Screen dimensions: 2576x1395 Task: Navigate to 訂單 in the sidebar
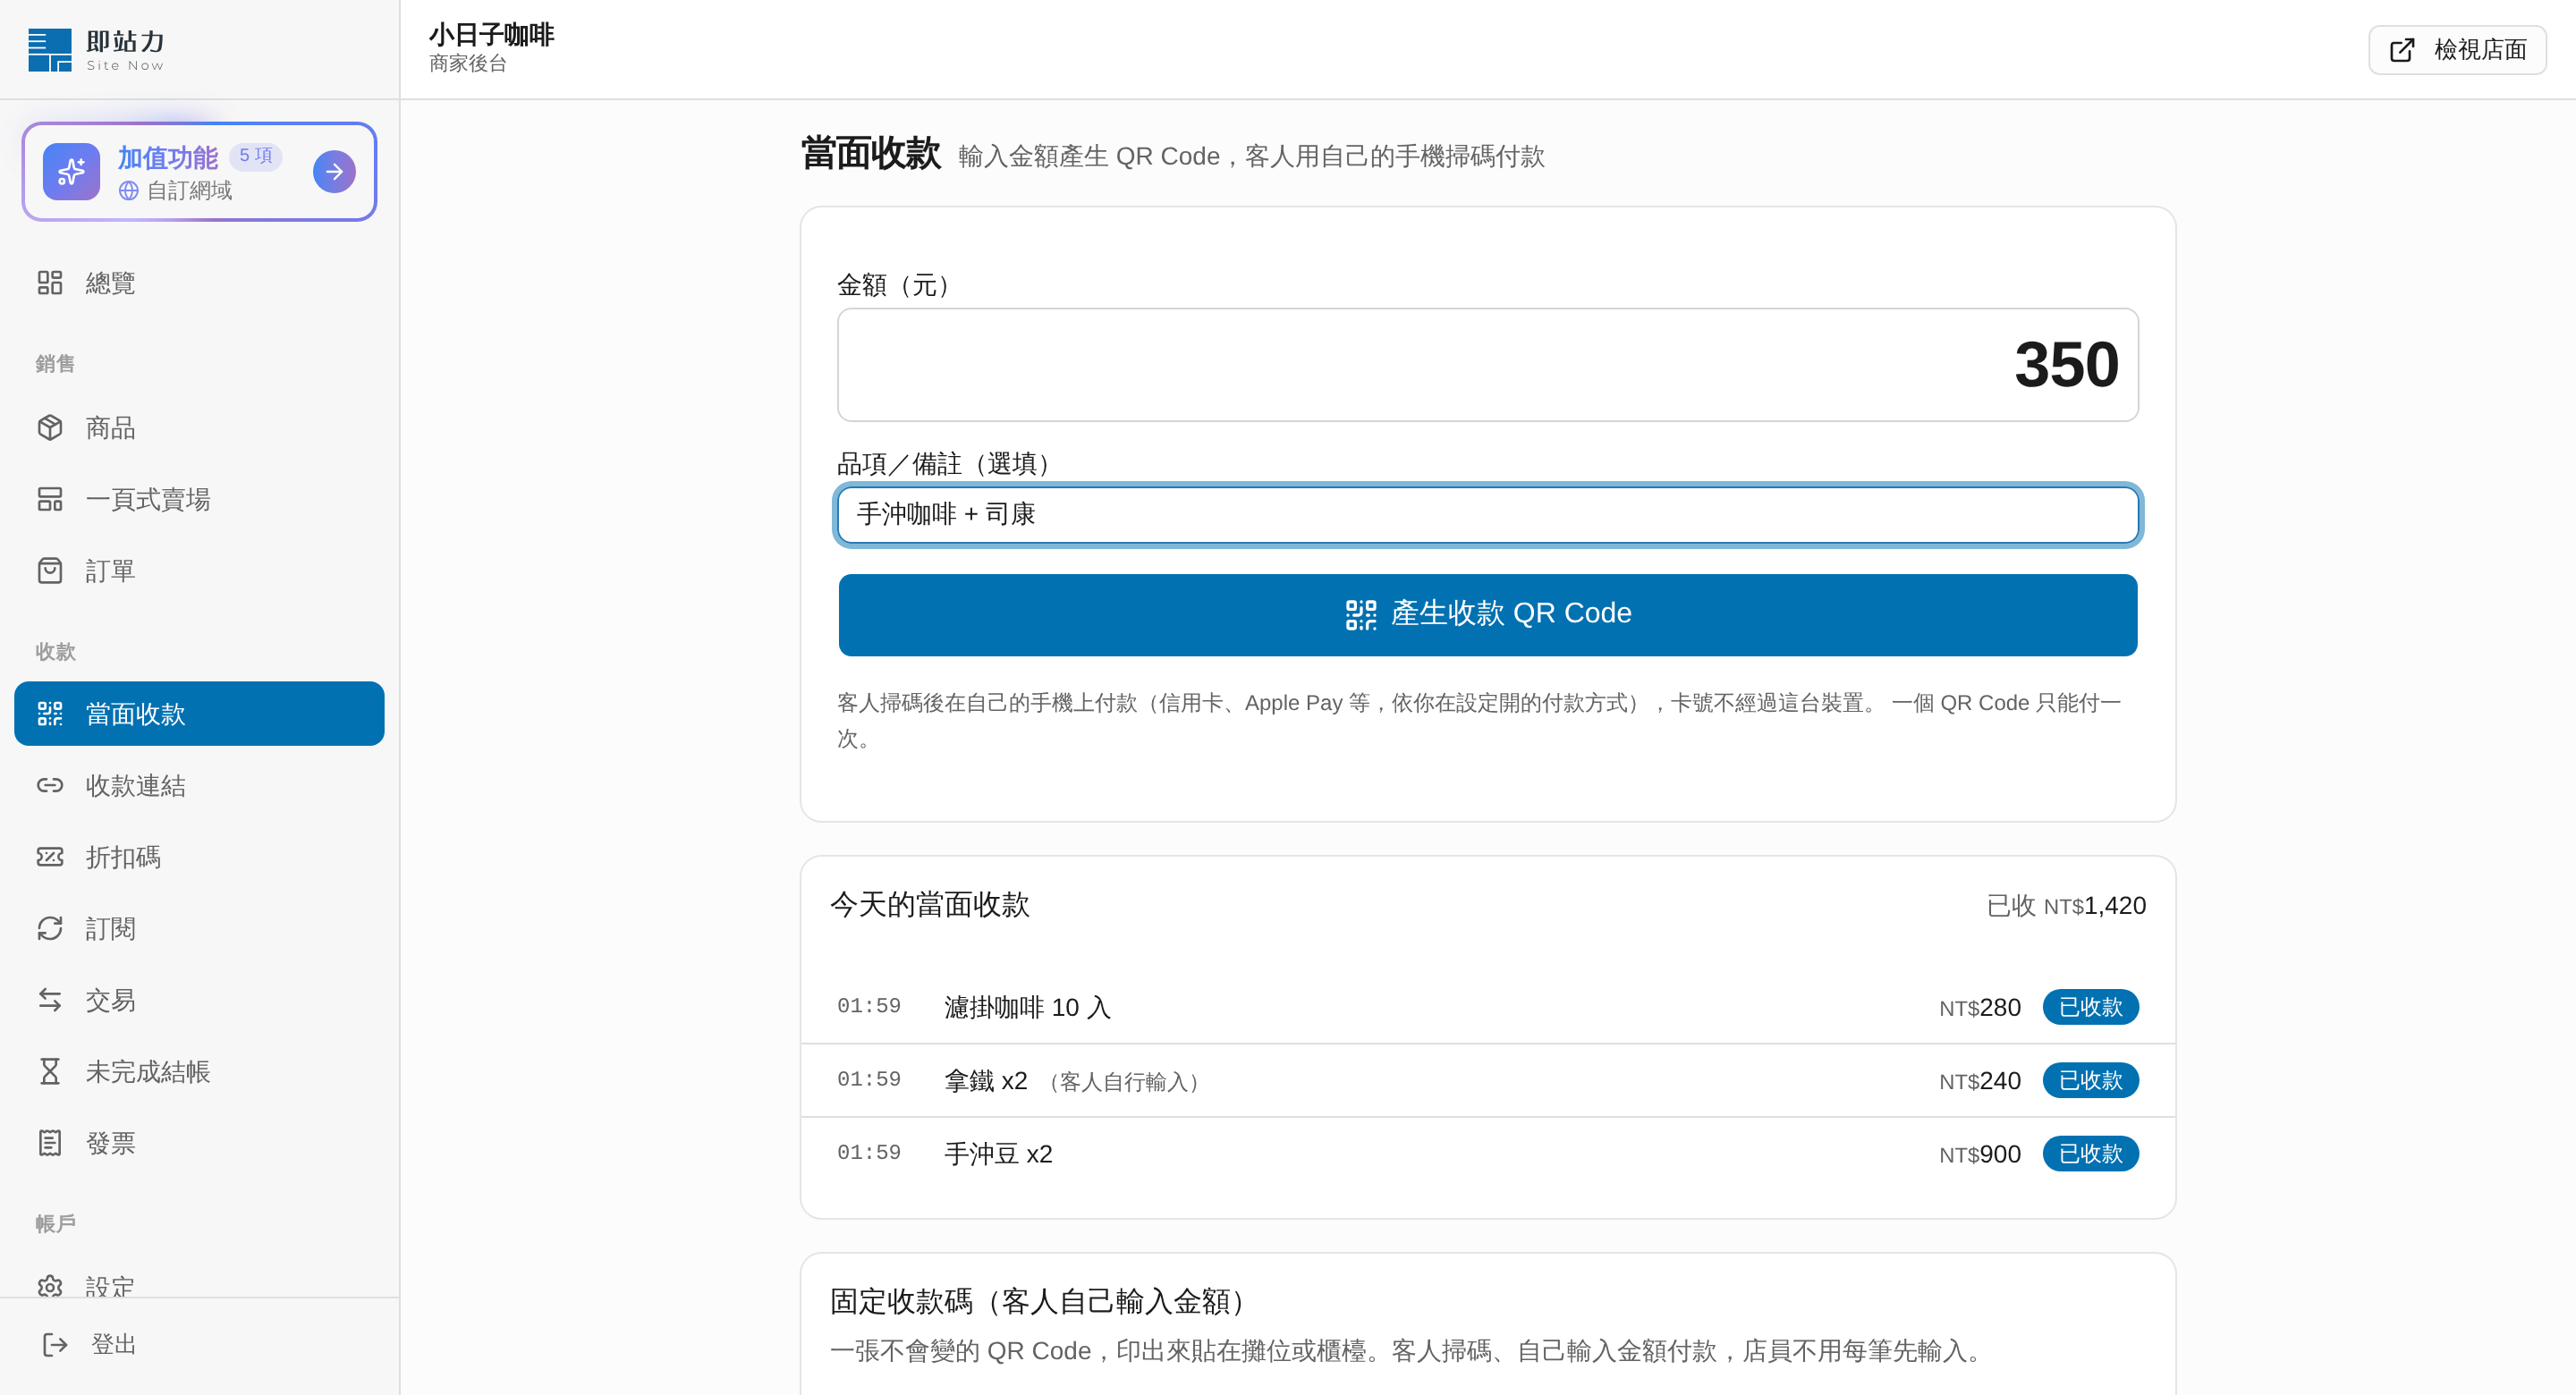[199, 571]
